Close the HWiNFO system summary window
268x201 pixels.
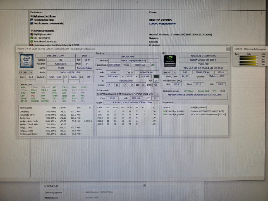(x=228, y=49)
